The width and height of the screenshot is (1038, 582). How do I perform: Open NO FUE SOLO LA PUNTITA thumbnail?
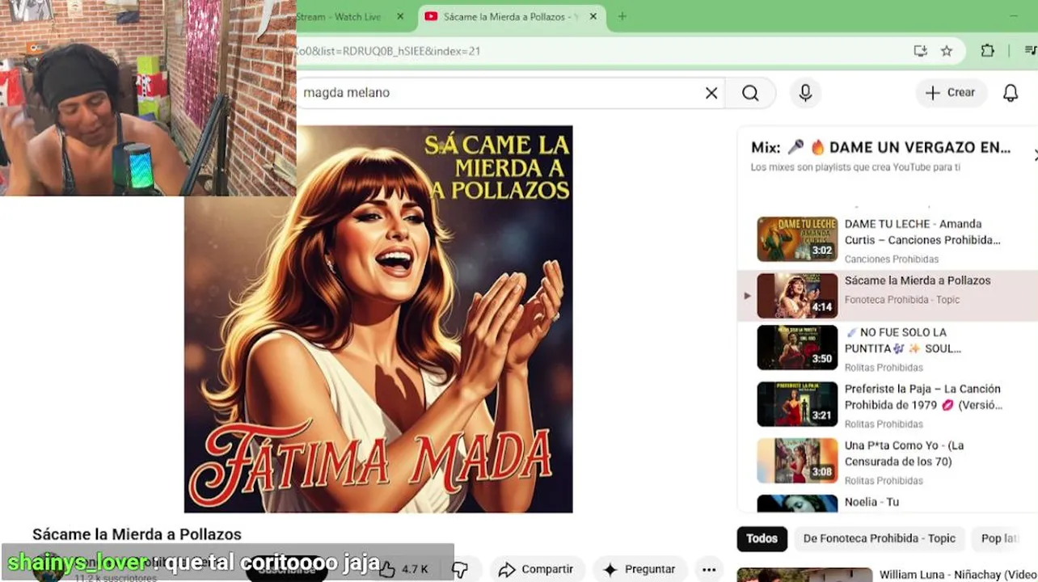(797, 348)
